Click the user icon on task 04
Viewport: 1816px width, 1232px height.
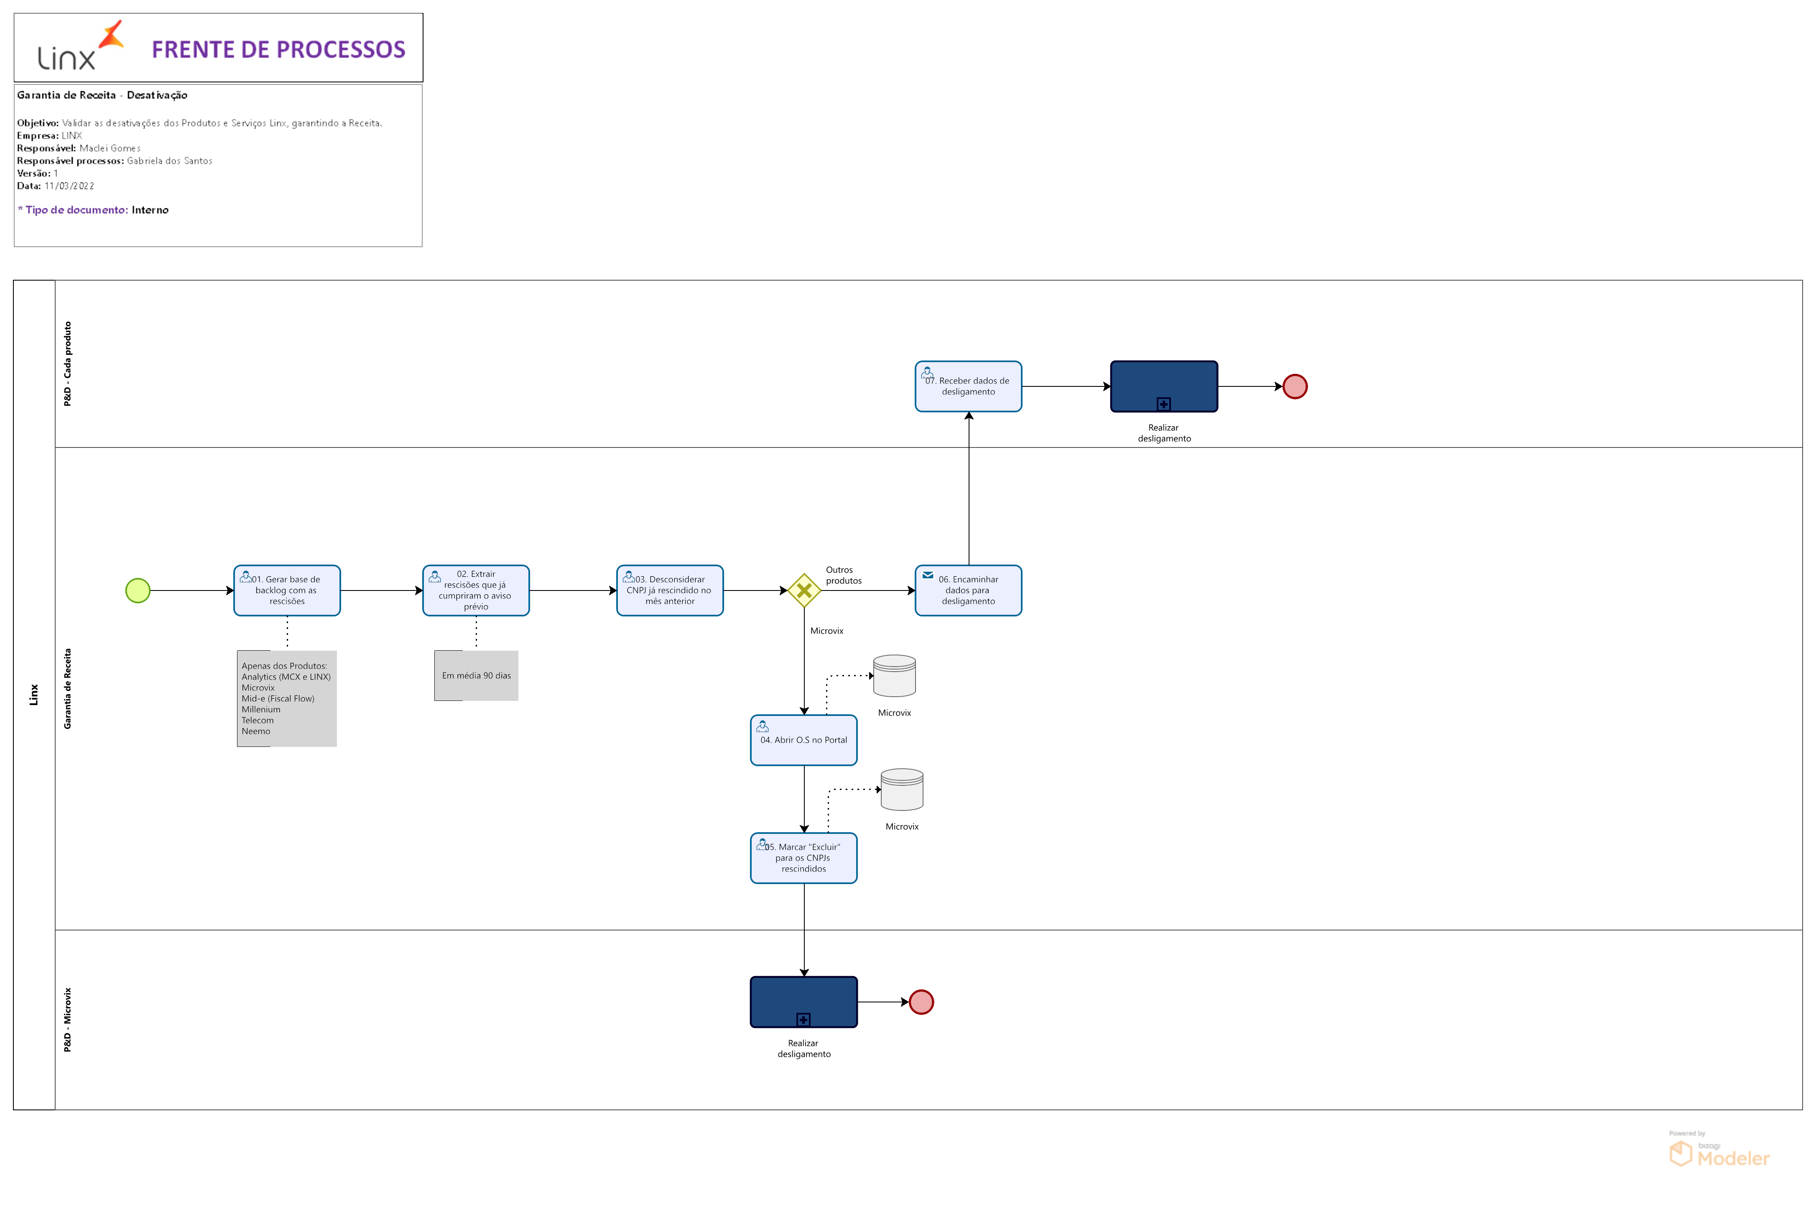[763, 726]
